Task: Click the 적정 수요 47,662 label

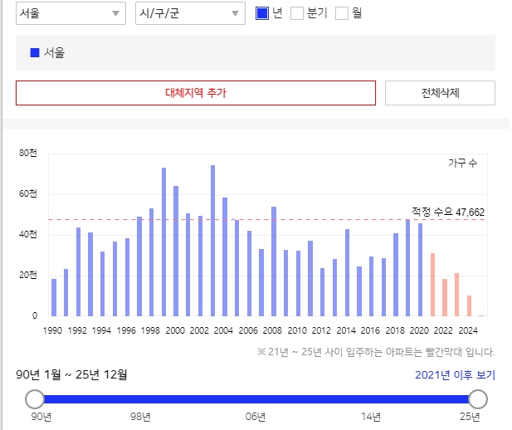Action: [x=448, y=212]
